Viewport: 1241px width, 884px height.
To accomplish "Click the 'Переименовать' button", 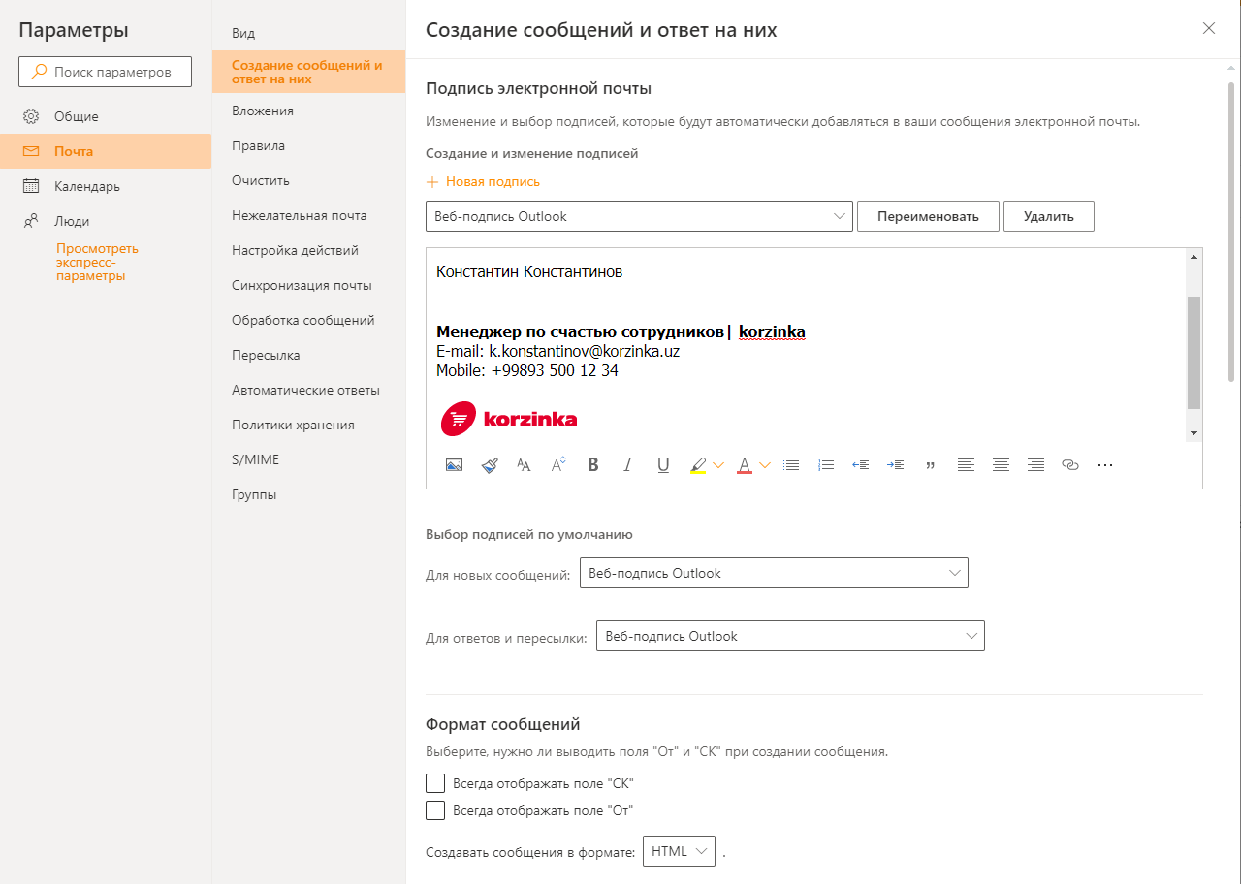I will [928, 216].
